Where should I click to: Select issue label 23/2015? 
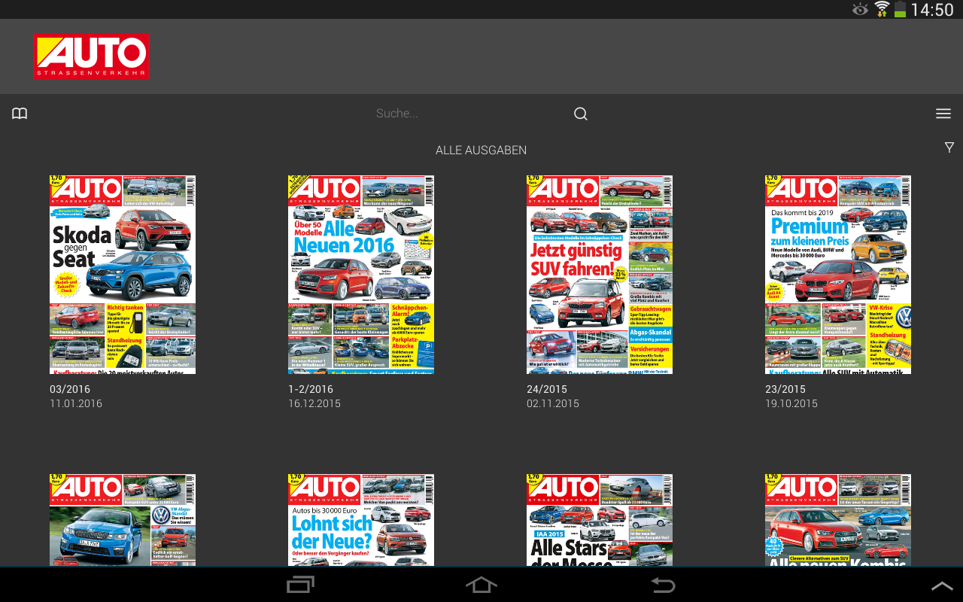tap(785, 389)
